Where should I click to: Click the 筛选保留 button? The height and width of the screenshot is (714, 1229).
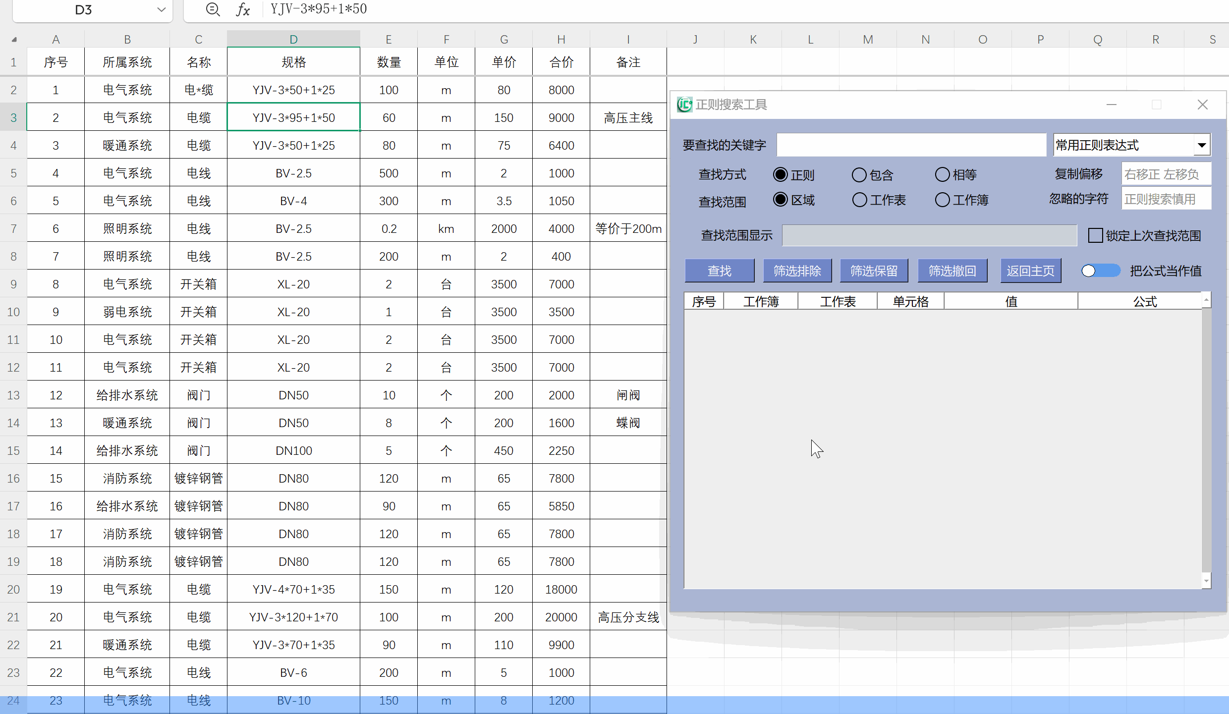pyautogui.click(x=875, y=271)
